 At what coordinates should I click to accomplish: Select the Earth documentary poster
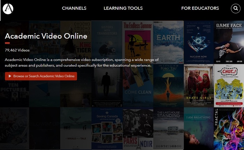coord(168,41)
